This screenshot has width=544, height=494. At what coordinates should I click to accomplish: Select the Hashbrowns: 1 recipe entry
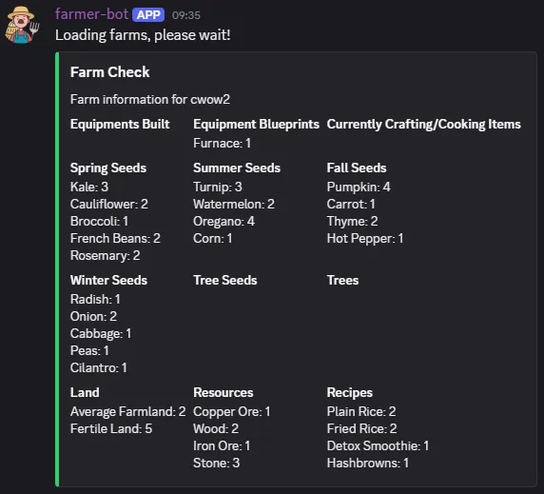[368, 463]
